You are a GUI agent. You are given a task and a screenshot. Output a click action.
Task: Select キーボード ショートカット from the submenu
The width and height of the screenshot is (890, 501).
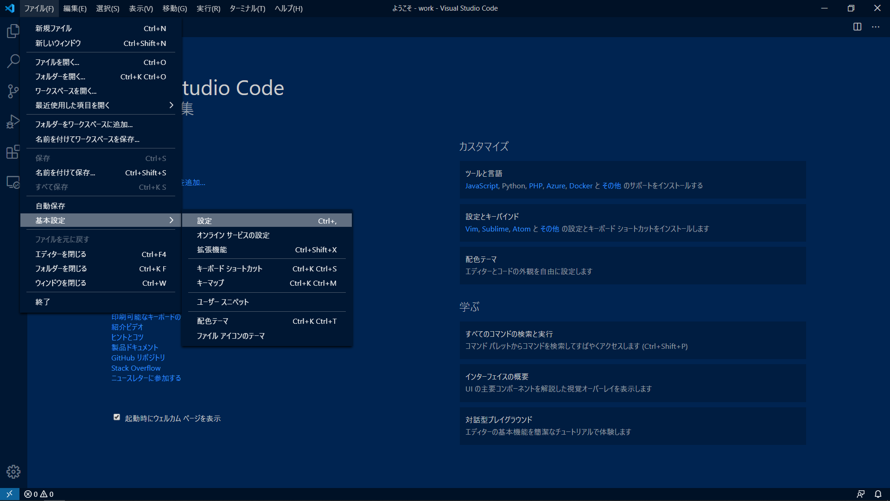coord(229,268)
